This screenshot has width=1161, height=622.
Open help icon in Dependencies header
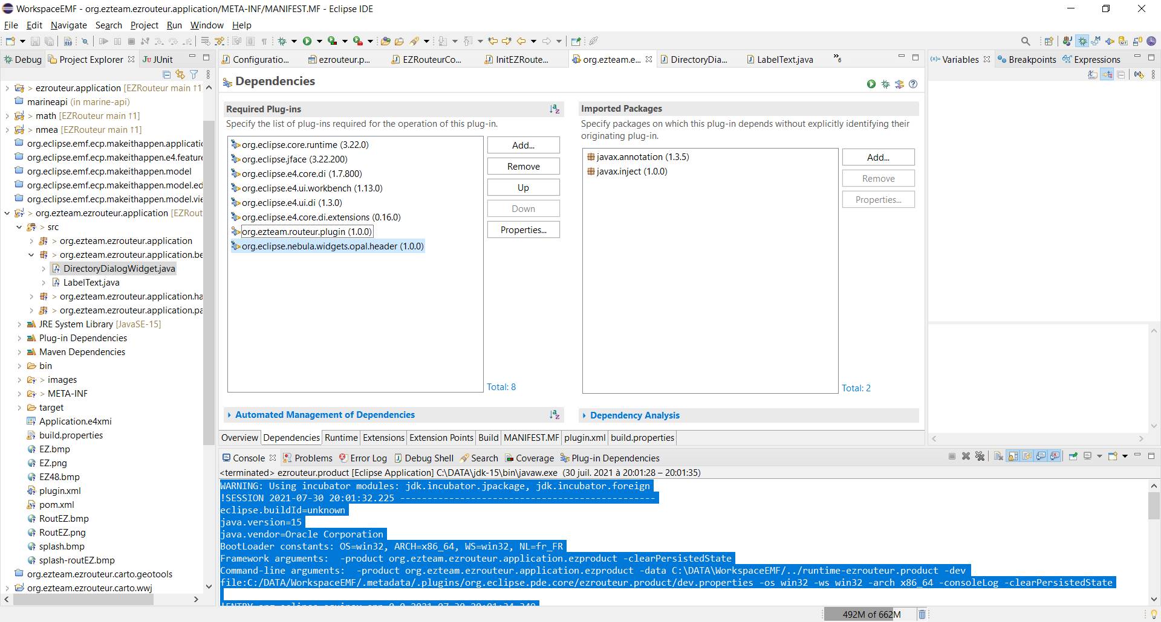coord(913,84)
